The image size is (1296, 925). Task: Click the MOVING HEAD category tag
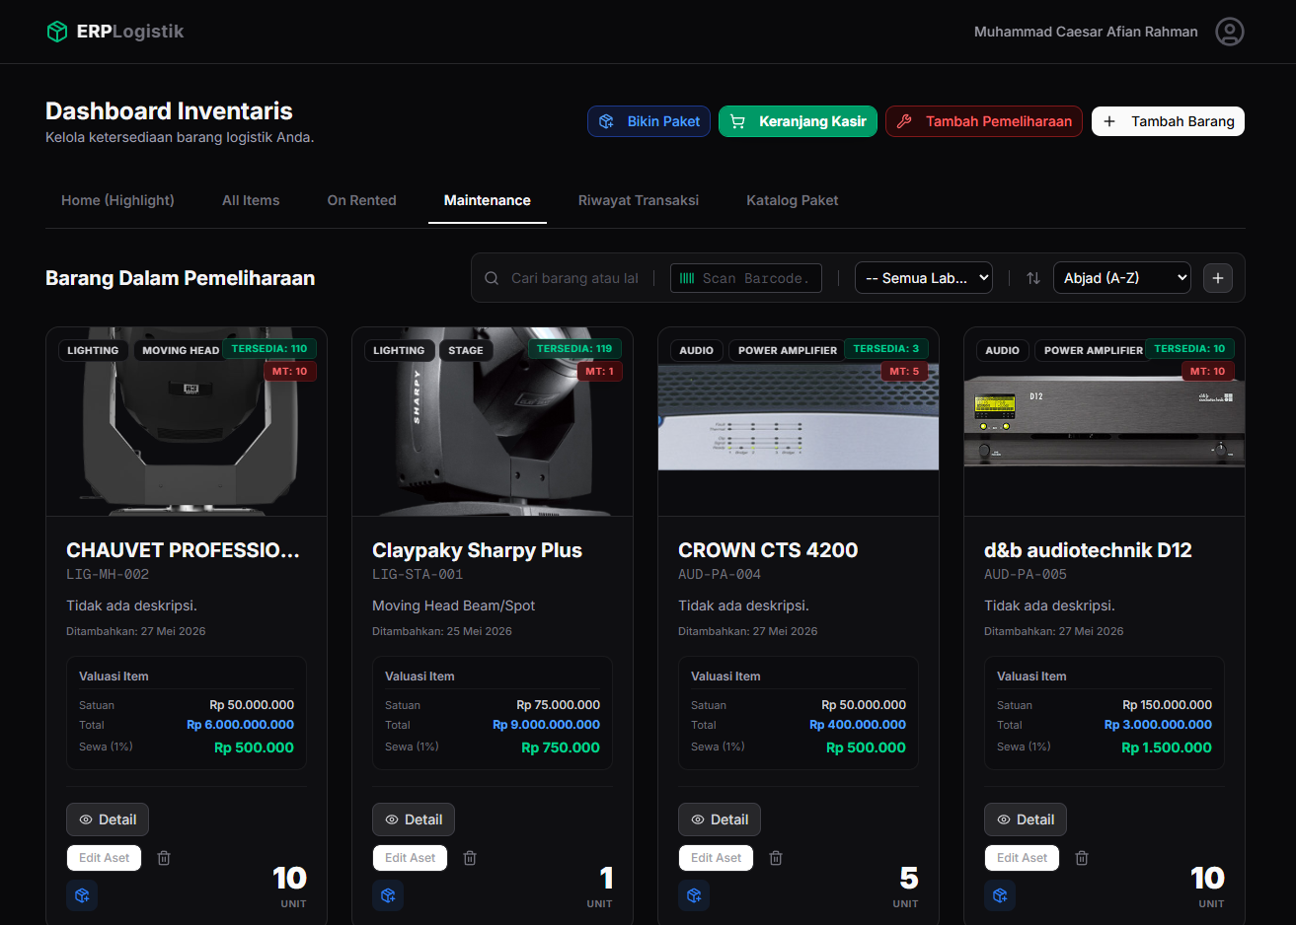(x=181, y=350)
